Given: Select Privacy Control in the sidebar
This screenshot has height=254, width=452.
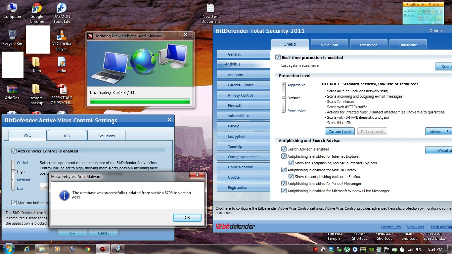Looking at the screenshot, I should point(244,95).
